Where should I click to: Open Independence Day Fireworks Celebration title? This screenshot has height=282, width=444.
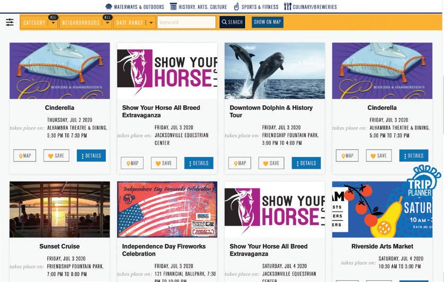point(164,250)
